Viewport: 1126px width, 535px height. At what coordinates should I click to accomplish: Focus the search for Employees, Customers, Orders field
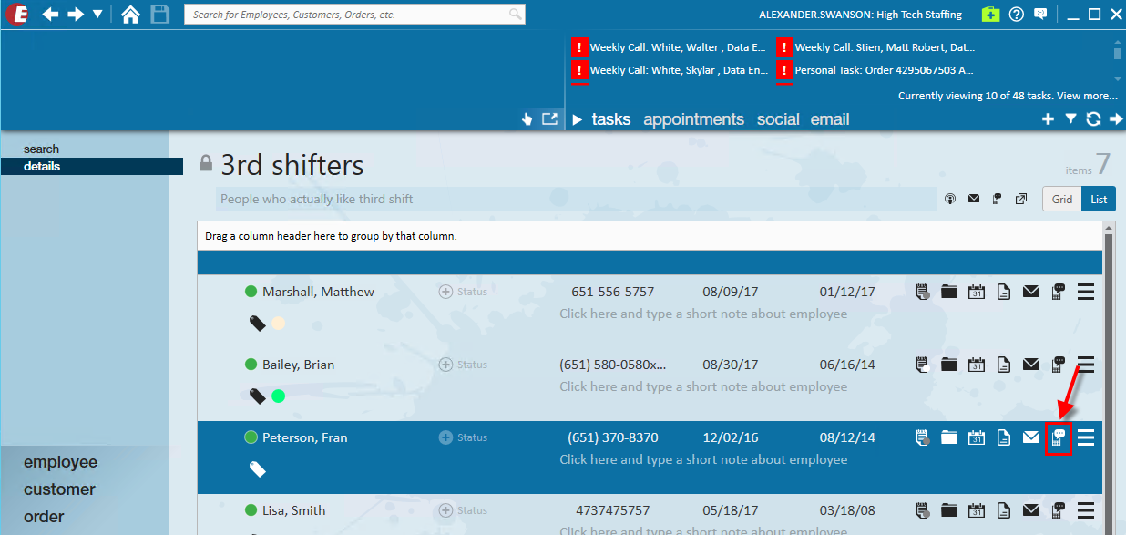point(355,15)
